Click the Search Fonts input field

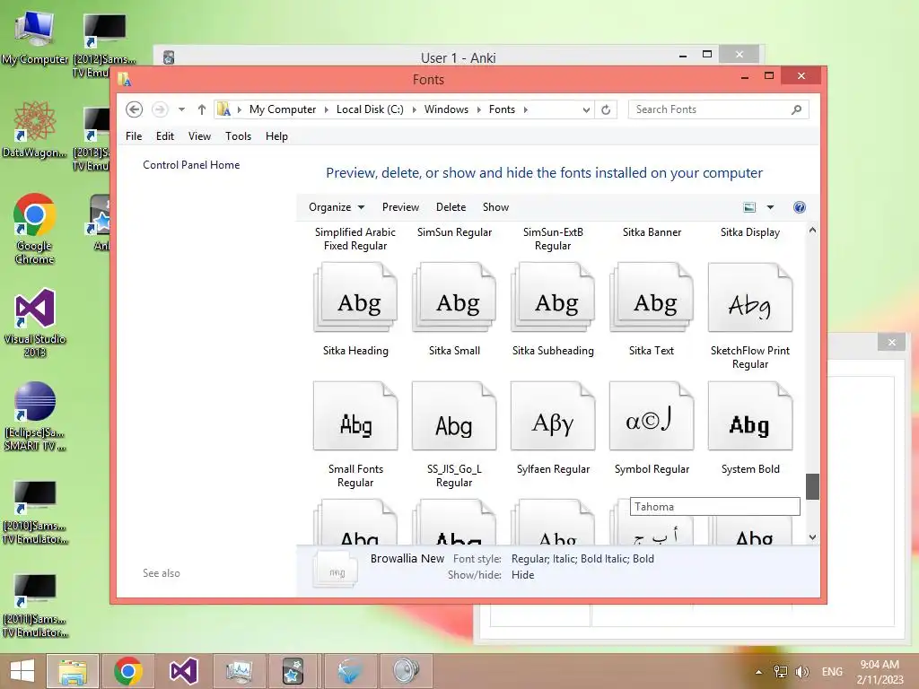[719, 109]
